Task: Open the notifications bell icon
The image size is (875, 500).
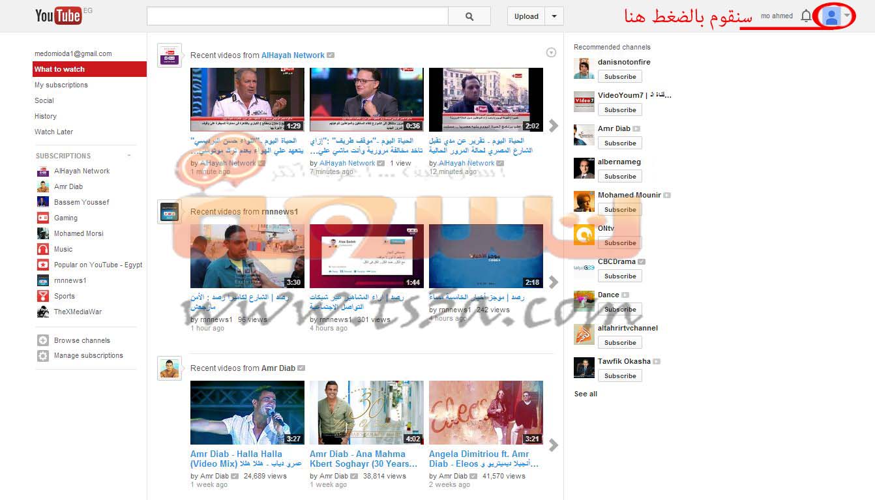Action: click(806, 16)
